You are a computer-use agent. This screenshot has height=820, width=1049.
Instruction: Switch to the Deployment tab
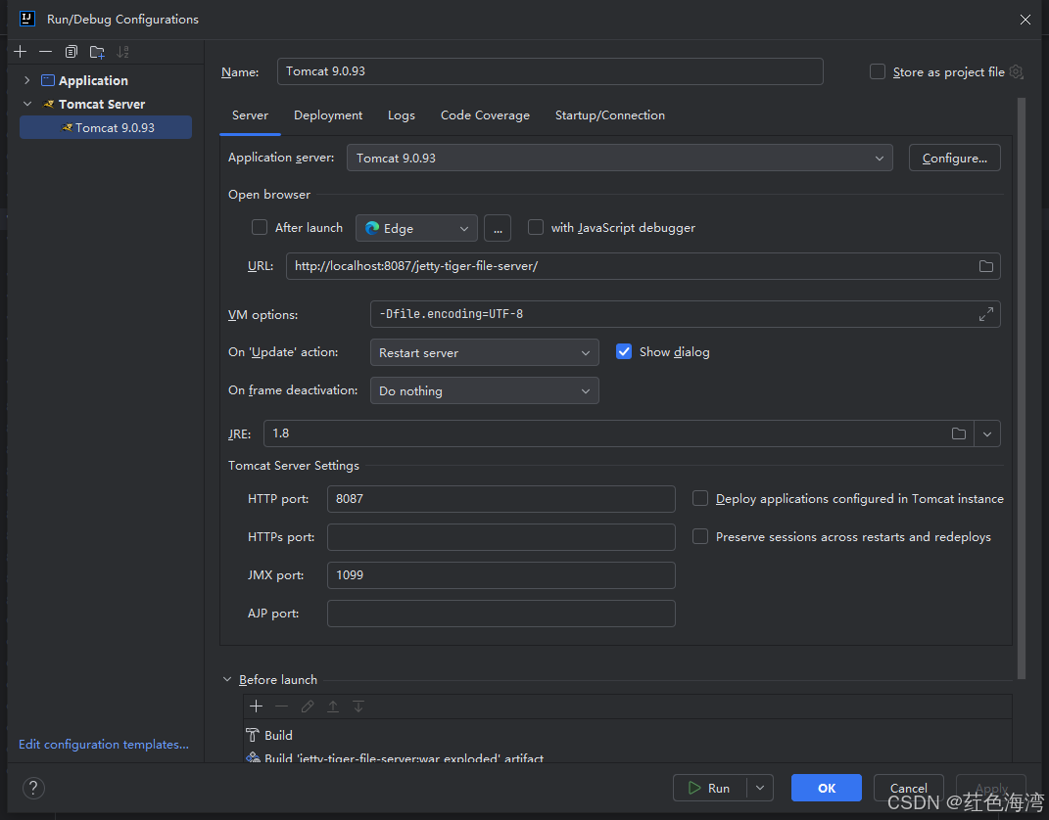[x=328, y=115]
